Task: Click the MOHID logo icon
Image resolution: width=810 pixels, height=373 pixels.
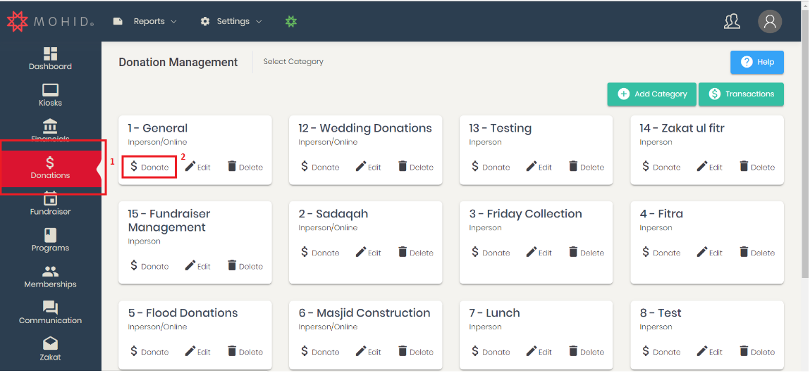Action: pos(17,21)
